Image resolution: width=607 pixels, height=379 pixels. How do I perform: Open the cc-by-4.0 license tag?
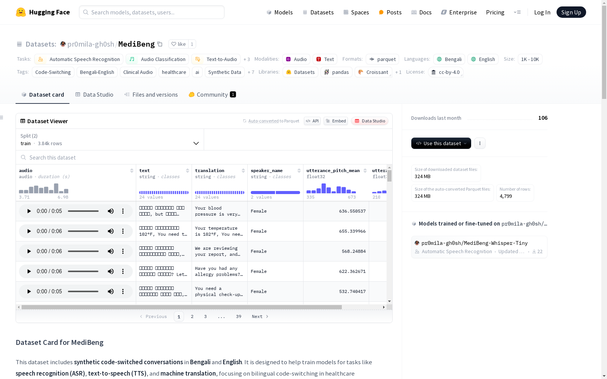coord(446,72)
